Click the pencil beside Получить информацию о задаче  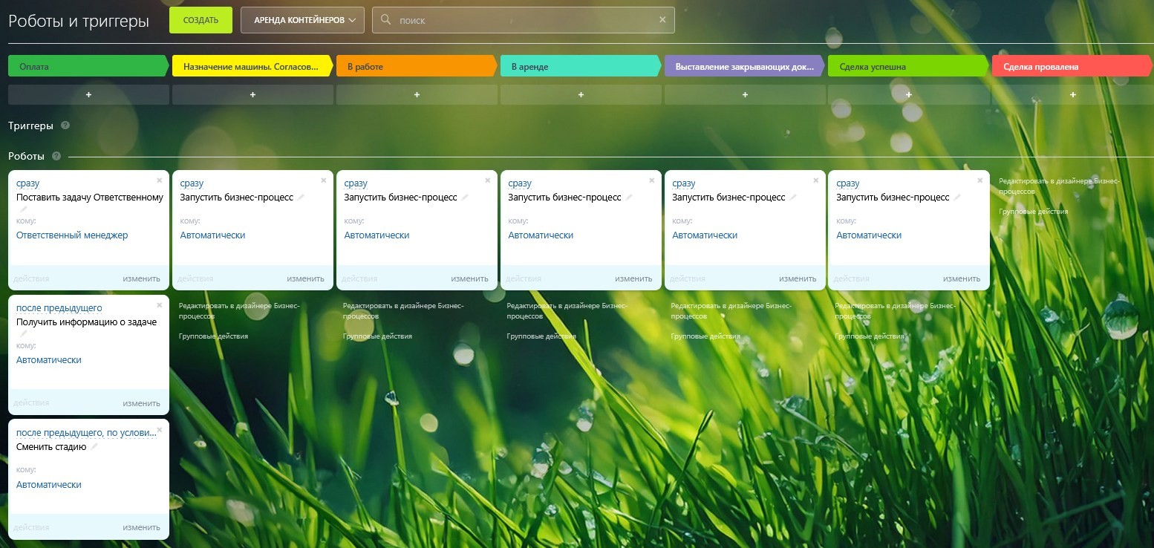pyautogui.click(x=23, y=334)
